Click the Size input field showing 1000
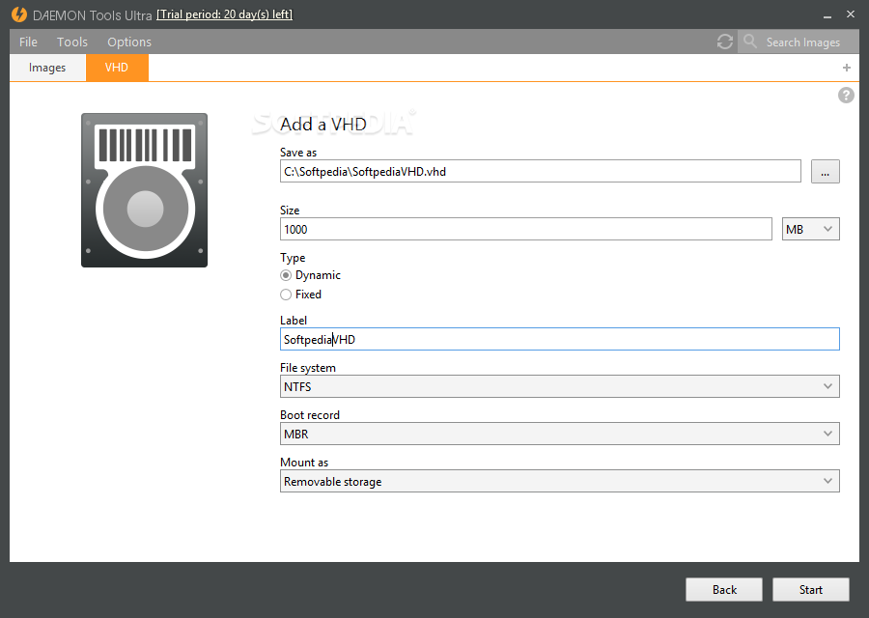 [x=526, y=229]
